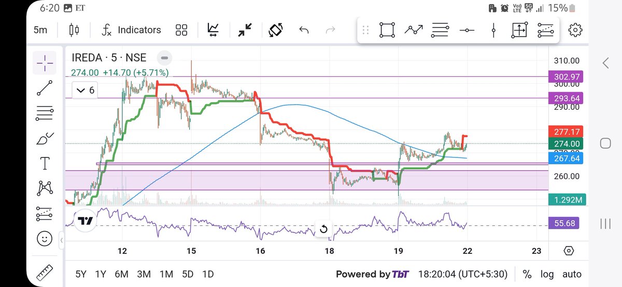
Task: Open the Indicators menu
Action: click(x=131, y=30)
